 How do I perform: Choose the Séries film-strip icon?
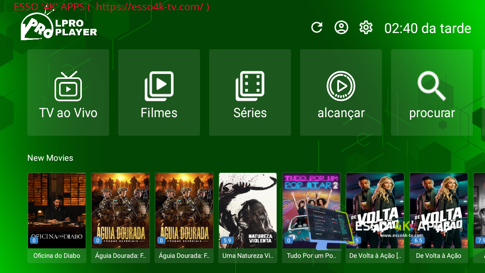click(x=250, y=86)
